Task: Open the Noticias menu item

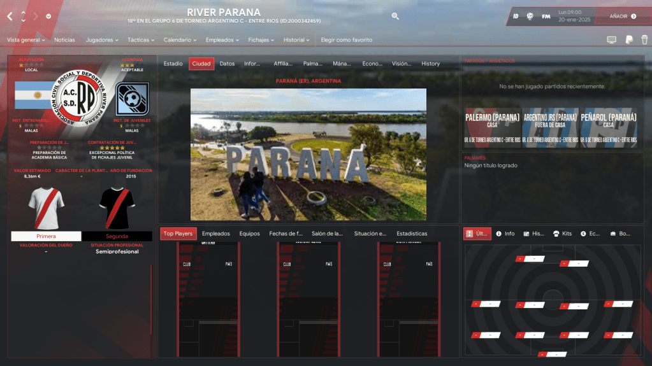Action: click(64, 40)
